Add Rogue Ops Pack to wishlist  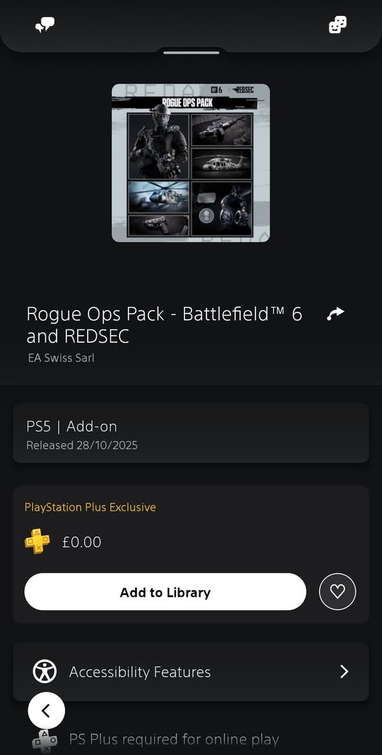337,592
